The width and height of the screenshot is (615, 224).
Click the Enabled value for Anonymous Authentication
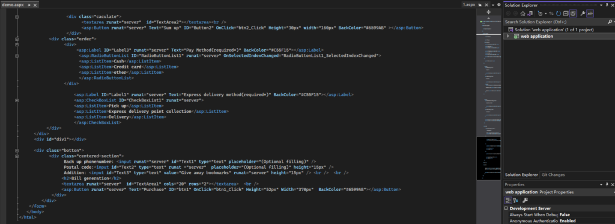pos(568,221)
